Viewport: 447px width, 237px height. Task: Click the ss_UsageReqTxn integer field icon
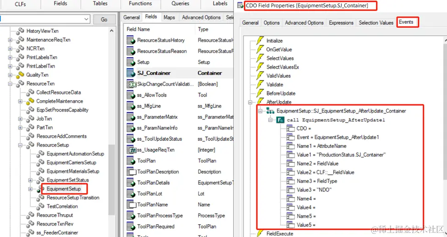(131, 150)
